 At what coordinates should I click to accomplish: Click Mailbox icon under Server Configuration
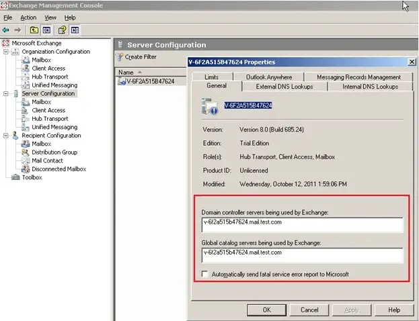(26, 102)
